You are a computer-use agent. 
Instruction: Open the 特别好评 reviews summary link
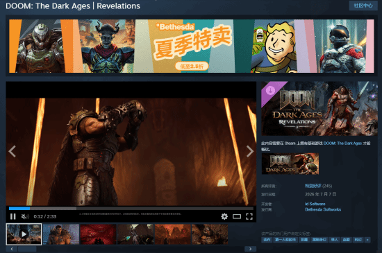point(313,186)
